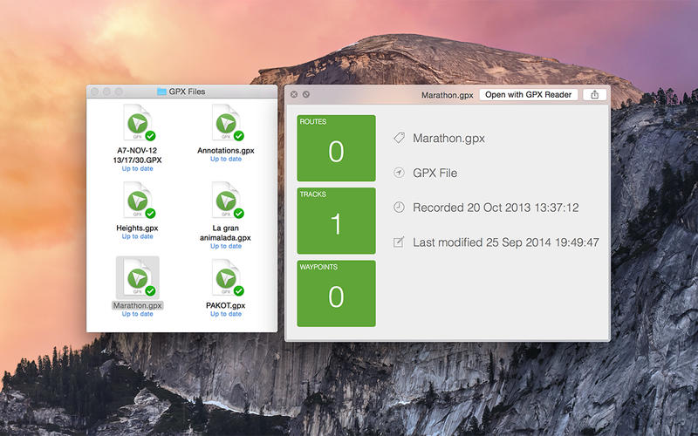This screenshot has height=436, width=698.
Task: Click the edit icon beside Last modified
Action: (399, 242)
